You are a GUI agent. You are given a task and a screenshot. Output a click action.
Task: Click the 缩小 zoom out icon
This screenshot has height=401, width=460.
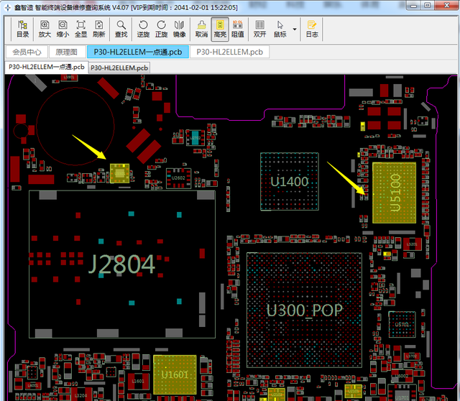tap(63, 29)
